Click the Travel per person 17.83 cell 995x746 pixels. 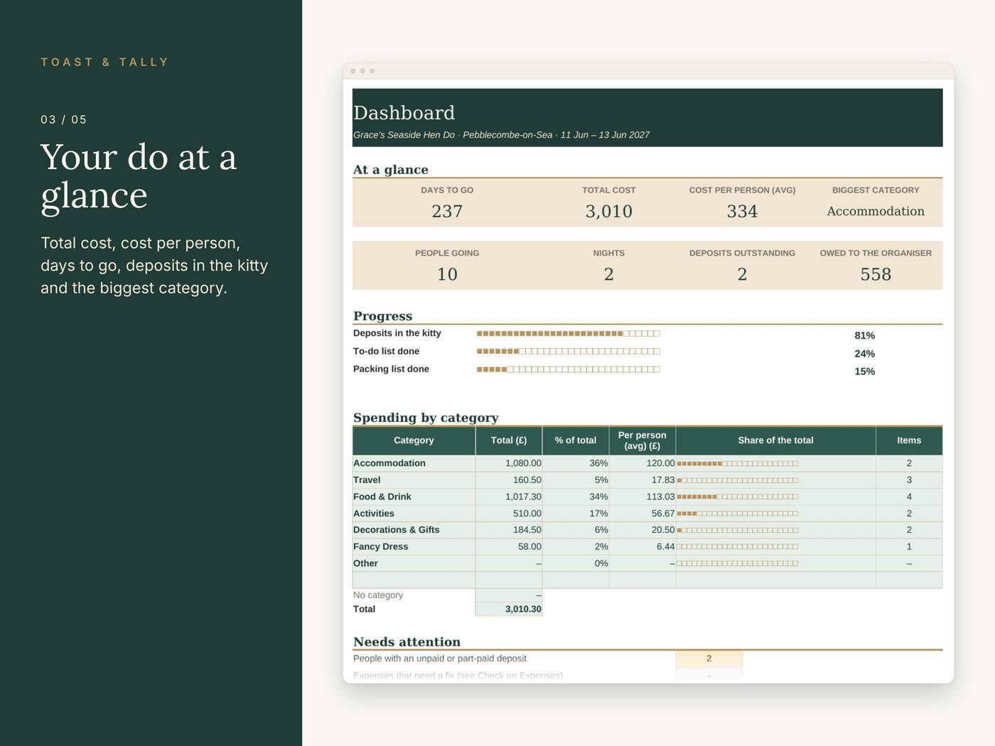pyautogui.click(x=642, y=480)
